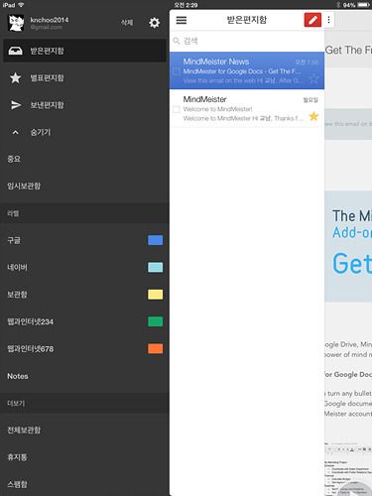Select the knchoo2014 account name

(x=50, y=20)
